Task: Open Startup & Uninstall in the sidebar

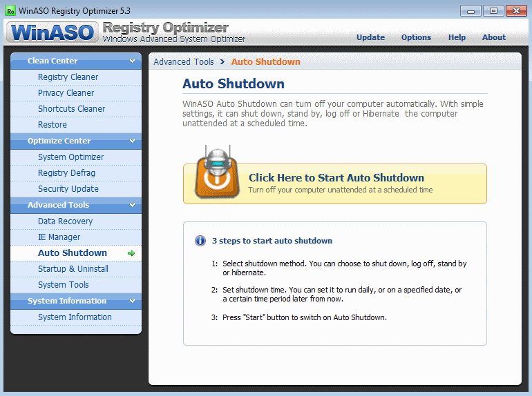Action: 76,269
